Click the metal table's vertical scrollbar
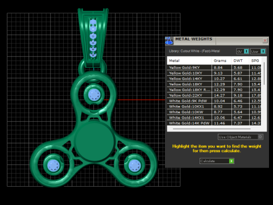The image size is (273, 205). pos(264,73)
